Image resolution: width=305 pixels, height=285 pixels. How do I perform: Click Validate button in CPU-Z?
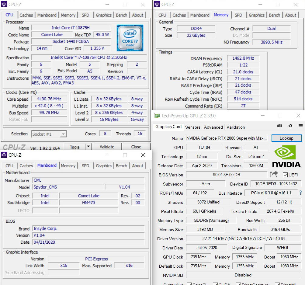pos(107,147)
